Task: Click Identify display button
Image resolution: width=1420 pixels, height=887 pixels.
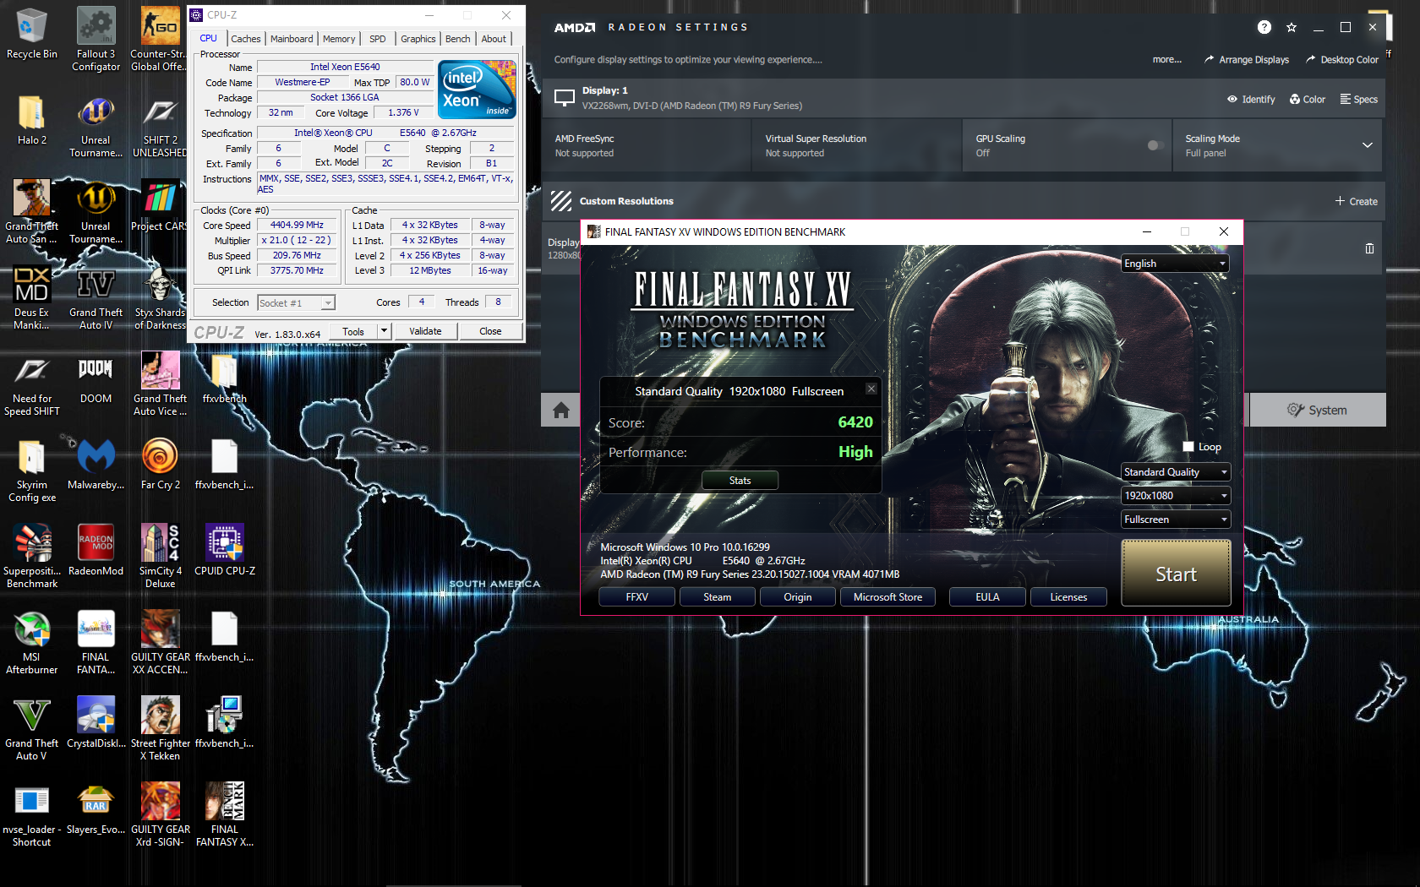Action: point(1251,100)
